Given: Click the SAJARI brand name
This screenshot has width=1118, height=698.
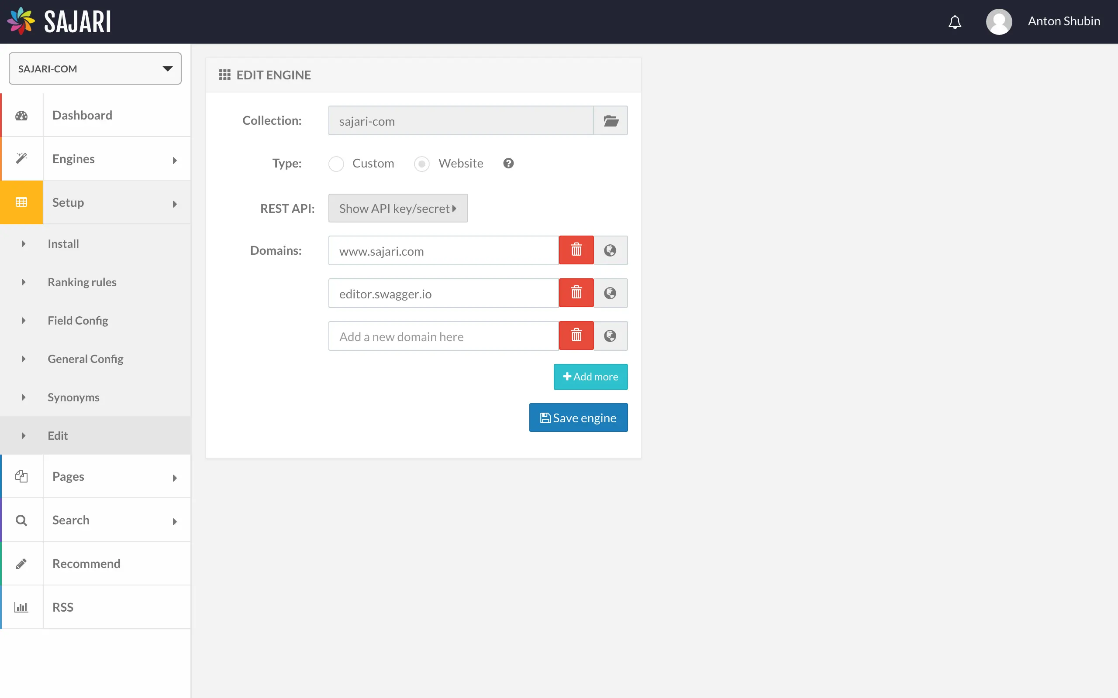Looking at the screenshot, I should [x=78, y=22].
